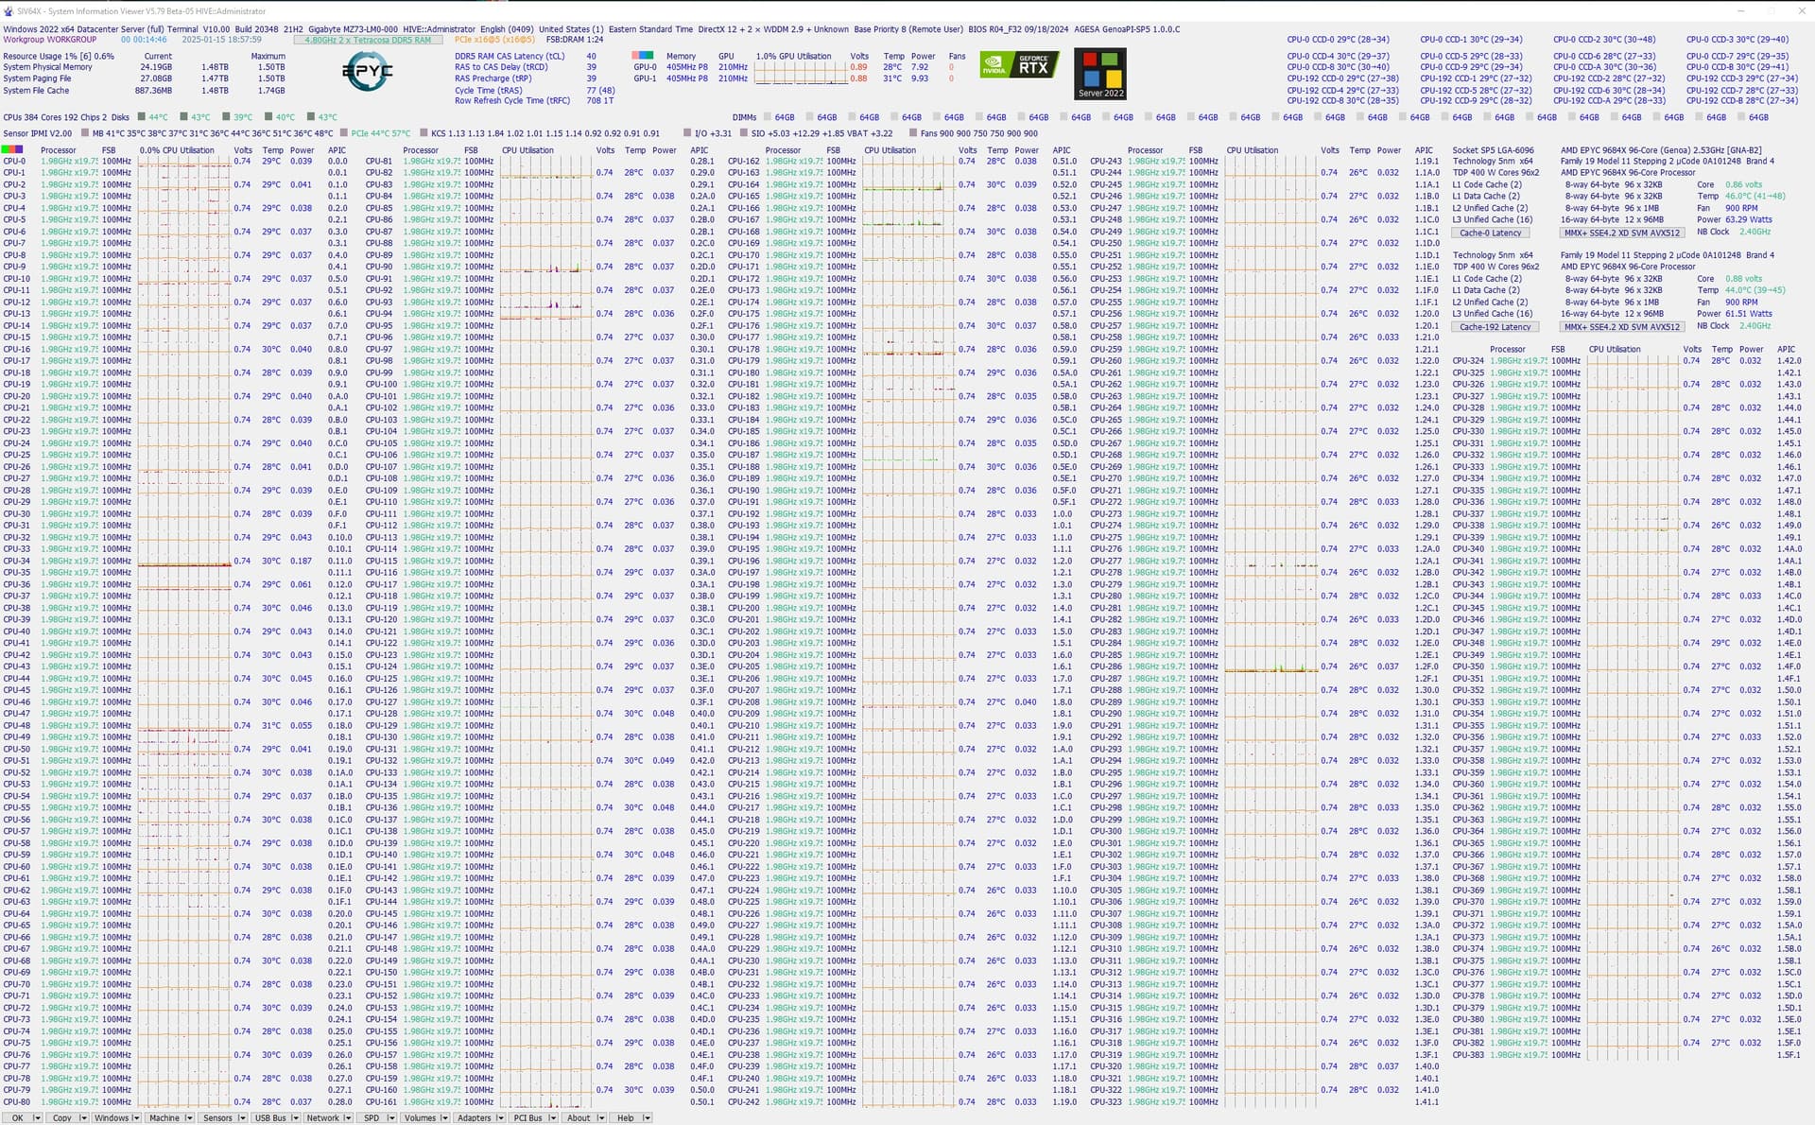Click the NVIDIA GeForce RTX logo
The width and height of the screenshot is (1815, 1125).
tap(1019, 65)
